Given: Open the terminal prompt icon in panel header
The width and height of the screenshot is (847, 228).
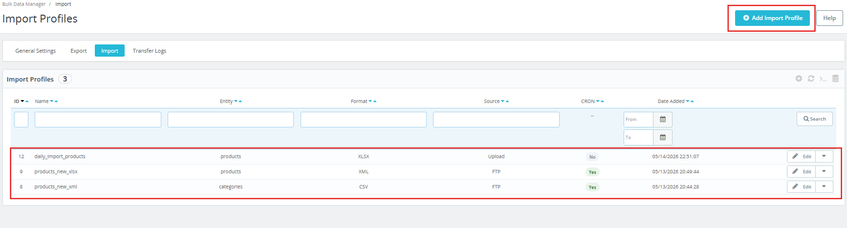Looking at the screenshot, I should tap(823, 79).
